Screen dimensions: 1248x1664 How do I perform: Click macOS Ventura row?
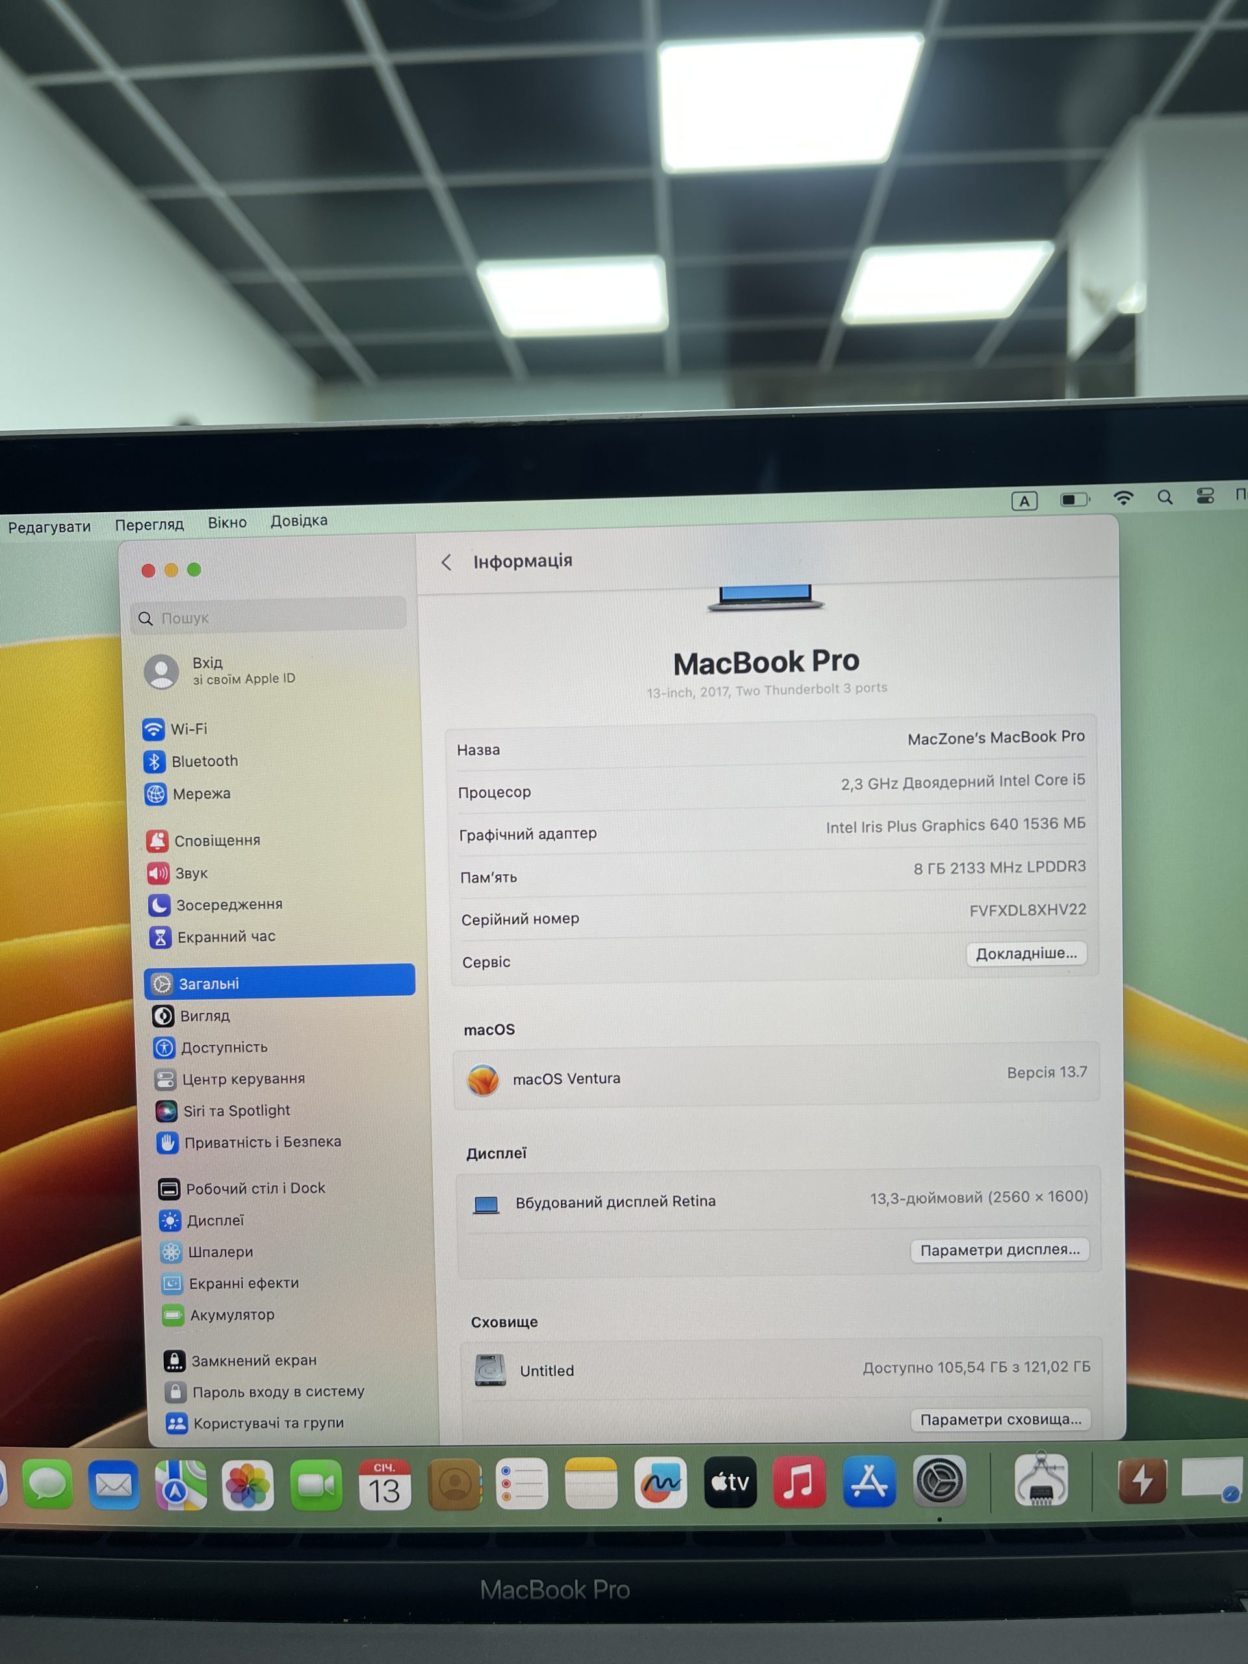tap(776, 1077)
